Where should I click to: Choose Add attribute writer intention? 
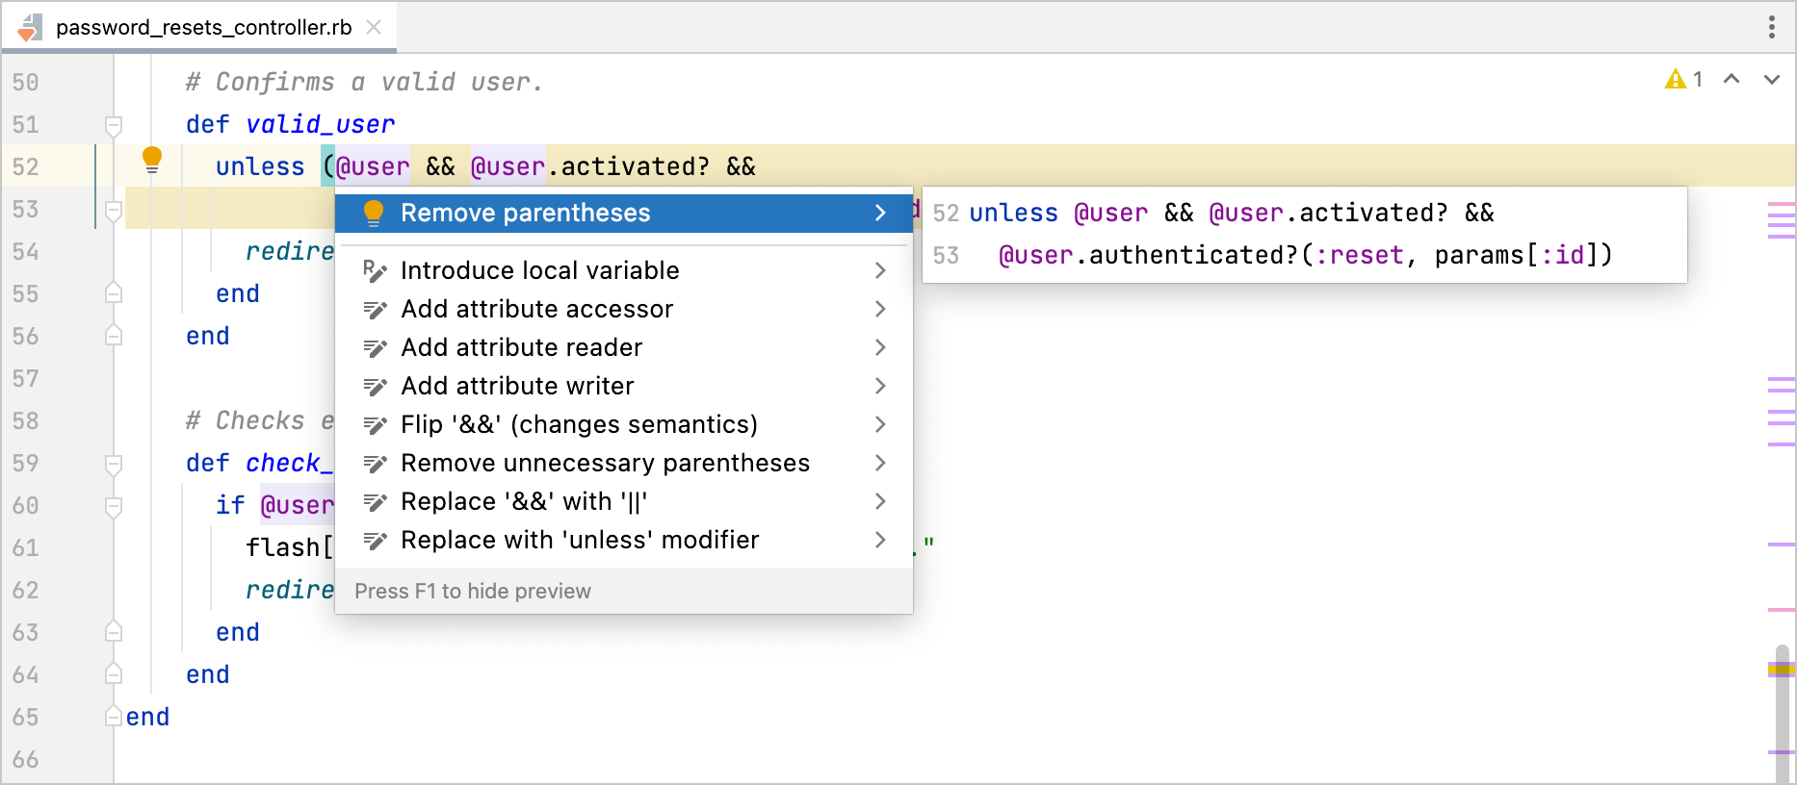coord(517,387)
